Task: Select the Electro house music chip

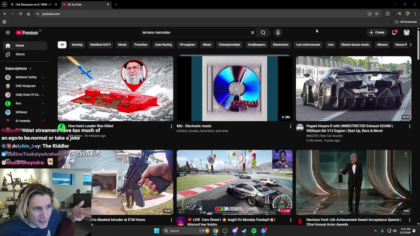Action: tap(355, 45)
